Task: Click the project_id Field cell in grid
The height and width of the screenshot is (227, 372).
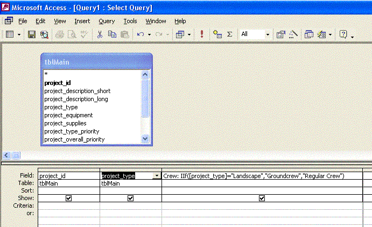Action: coord(69,176)
